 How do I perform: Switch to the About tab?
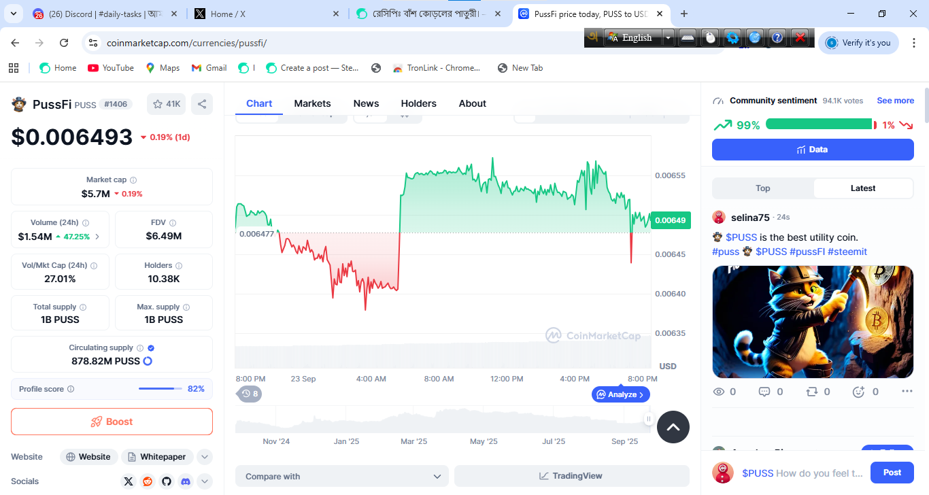[x=472, y=103]
